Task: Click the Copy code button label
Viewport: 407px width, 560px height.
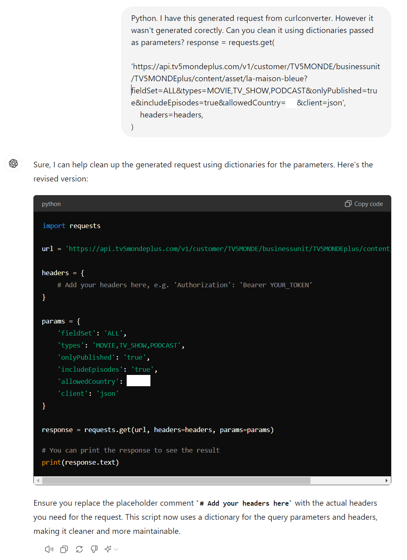Action: click(x=368, y=204)
